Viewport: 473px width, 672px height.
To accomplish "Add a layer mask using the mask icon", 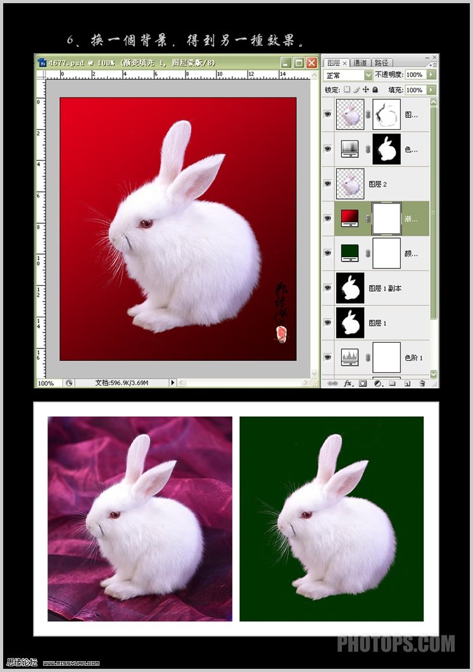I will (363, 383).
